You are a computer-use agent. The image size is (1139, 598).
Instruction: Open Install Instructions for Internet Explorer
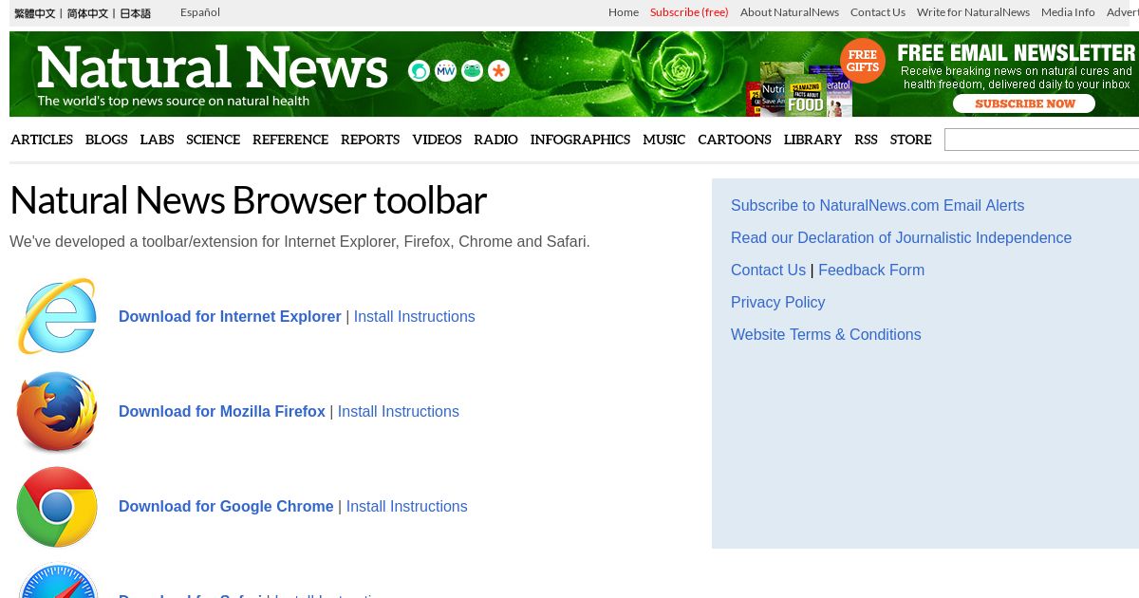(x=414, y=316)
